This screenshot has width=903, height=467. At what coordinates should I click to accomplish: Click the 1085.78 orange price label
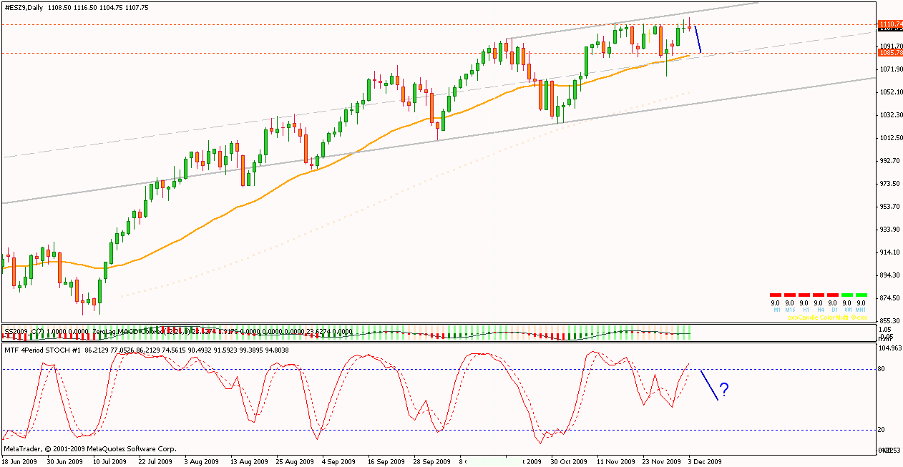pos(889,53)
